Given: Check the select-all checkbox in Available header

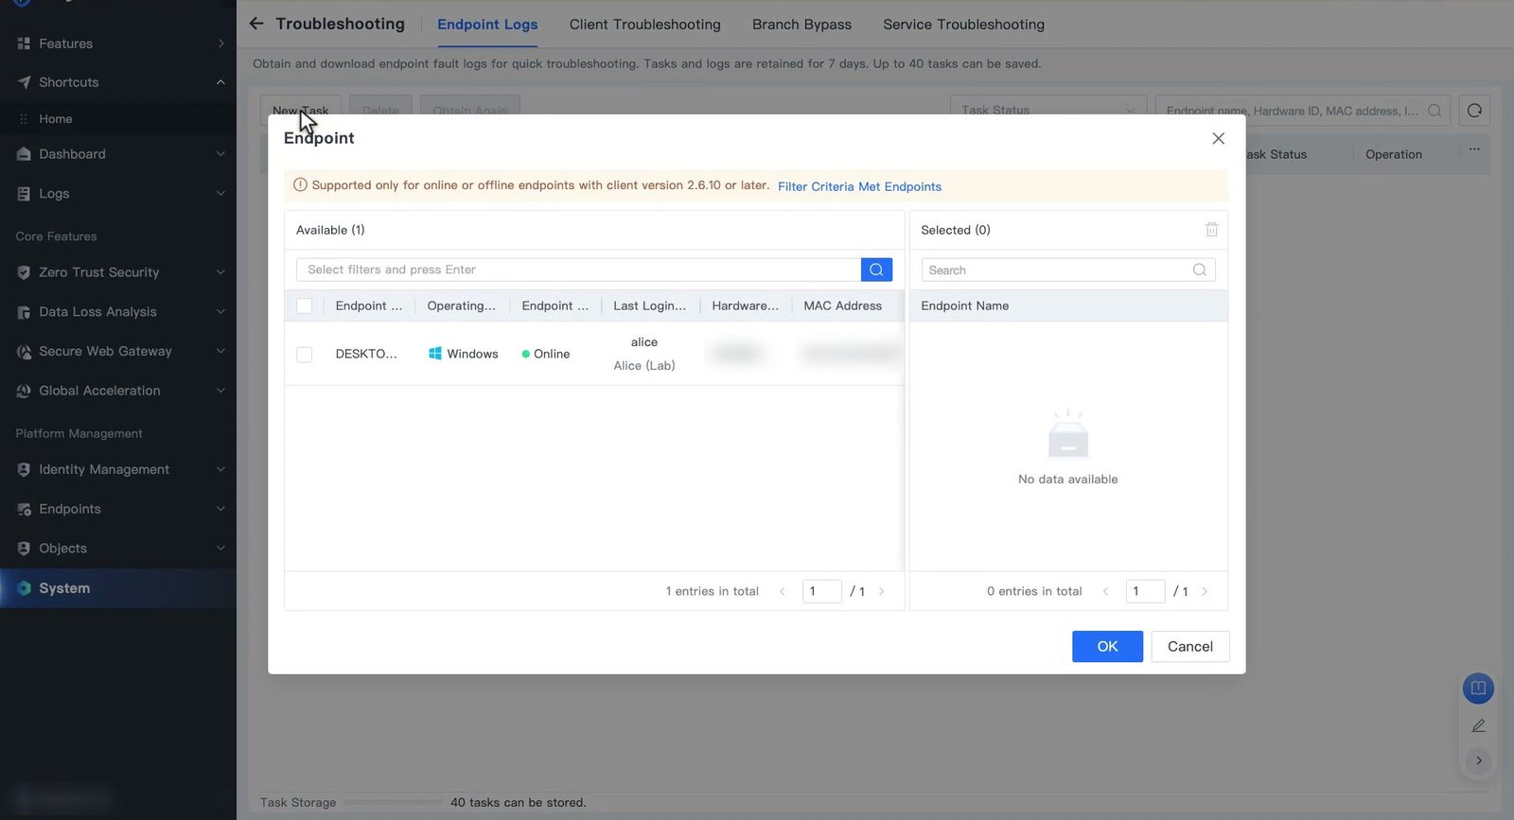Looking at the screenshot, I should point(304,305).
